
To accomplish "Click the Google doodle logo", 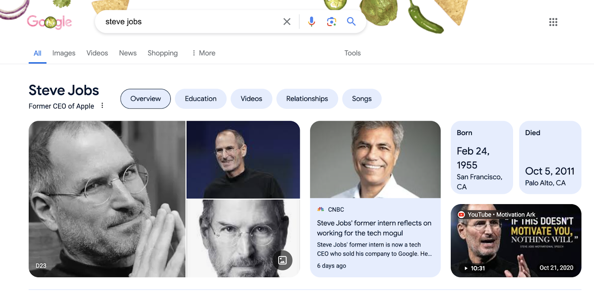I will click(x=49, y=21).
